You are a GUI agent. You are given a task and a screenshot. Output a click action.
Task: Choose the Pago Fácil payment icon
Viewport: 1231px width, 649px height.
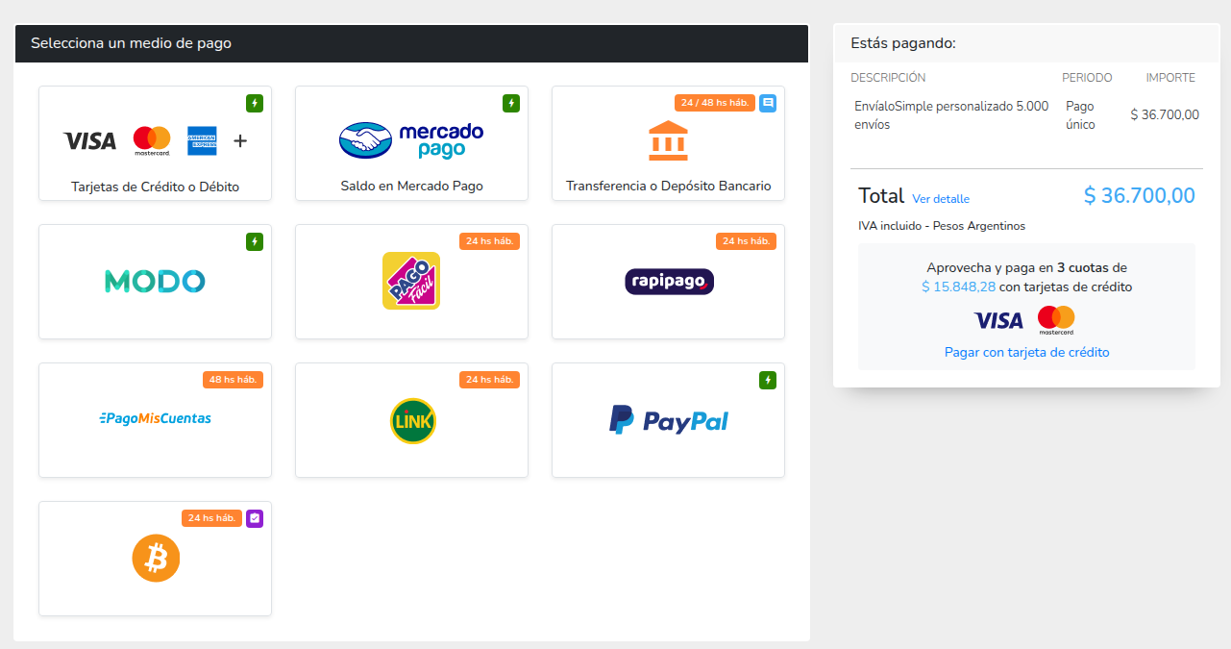point(411,281)
